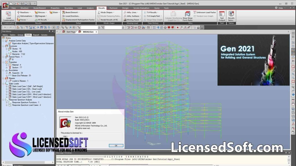This screenshot has height=166, width=296.
Task: Open Results Tables
Action: (231, 16)
